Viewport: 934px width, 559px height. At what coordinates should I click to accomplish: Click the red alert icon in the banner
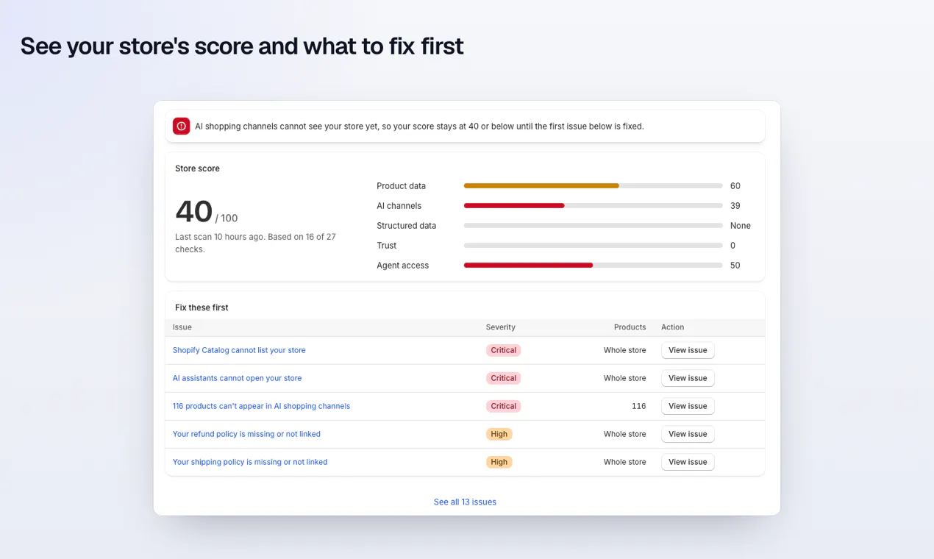tap(181, 126)
